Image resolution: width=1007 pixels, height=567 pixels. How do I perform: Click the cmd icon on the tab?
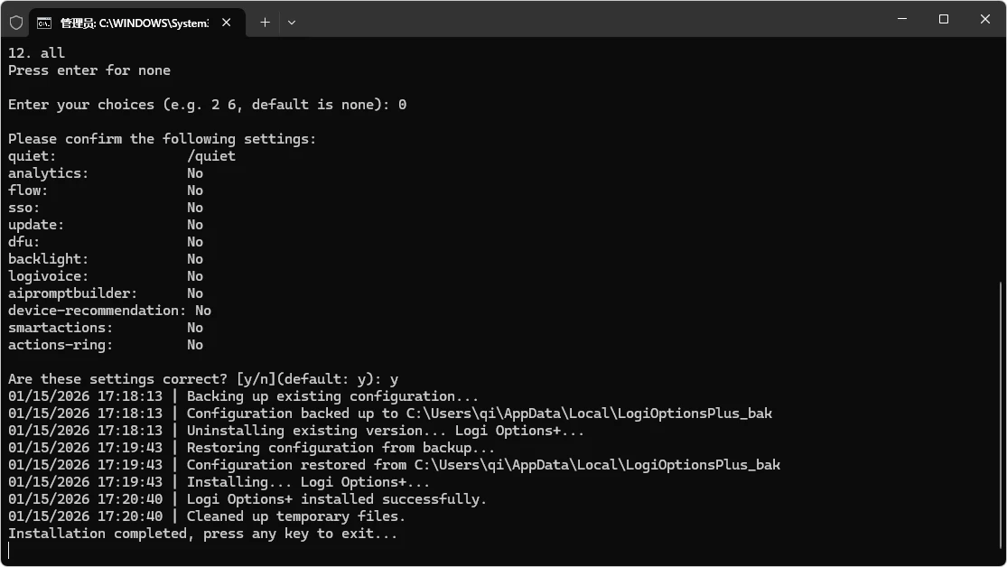coord(44,23)
